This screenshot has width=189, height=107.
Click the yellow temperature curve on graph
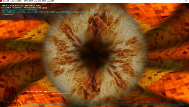click(x=60, y=93)
